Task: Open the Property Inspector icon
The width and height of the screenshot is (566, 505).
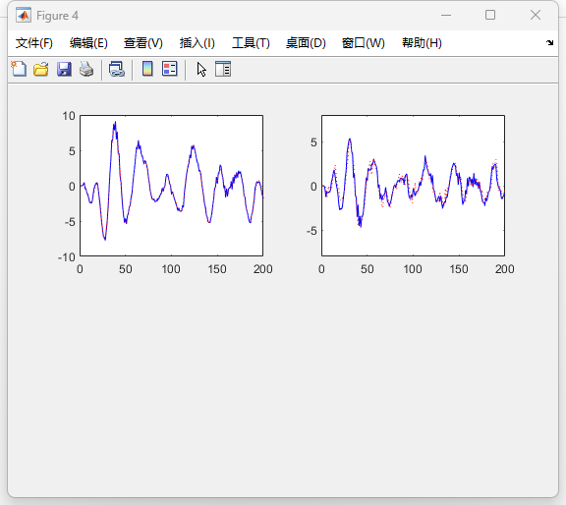Action: pyautogui.click(x=223, y=69)
